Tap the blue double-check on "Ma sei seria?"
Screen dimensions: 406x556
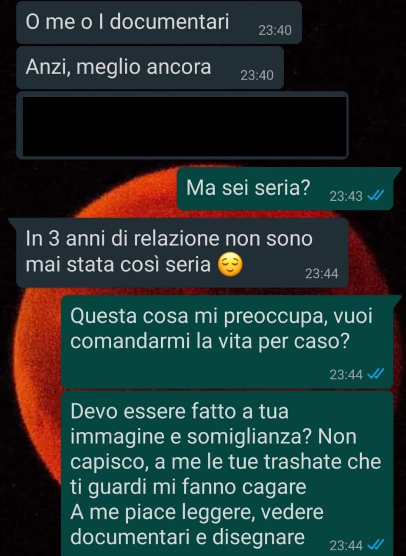click(375, 196)
